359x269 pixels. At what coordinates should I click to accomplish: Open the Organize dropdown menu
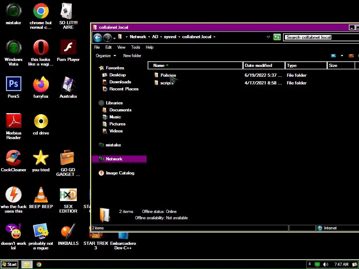click(106, 56)
